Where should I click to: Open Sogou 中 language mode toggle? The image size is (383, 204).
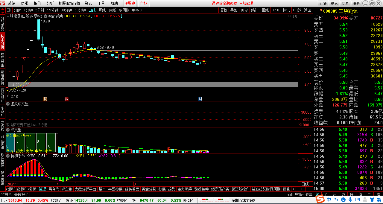(x=329, y=200)
